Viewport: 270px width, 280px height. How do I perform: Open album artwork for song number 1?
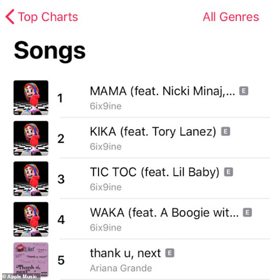pyautogui.click(x=31, y=98)
